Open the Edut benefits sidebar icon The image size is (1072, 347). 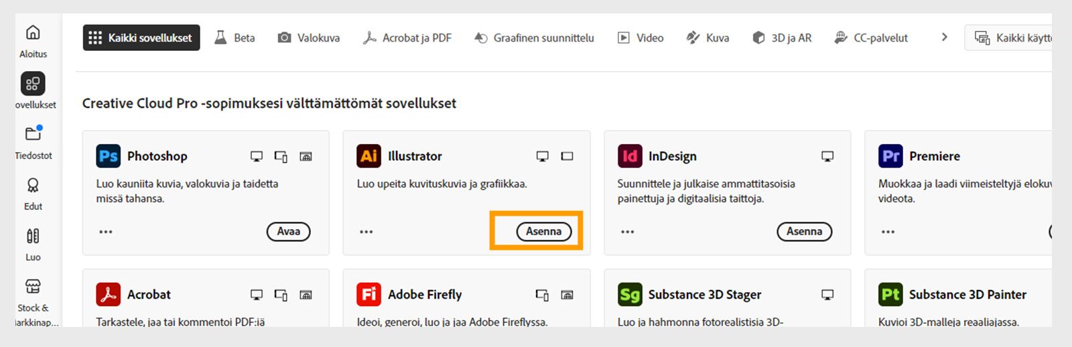33,186
